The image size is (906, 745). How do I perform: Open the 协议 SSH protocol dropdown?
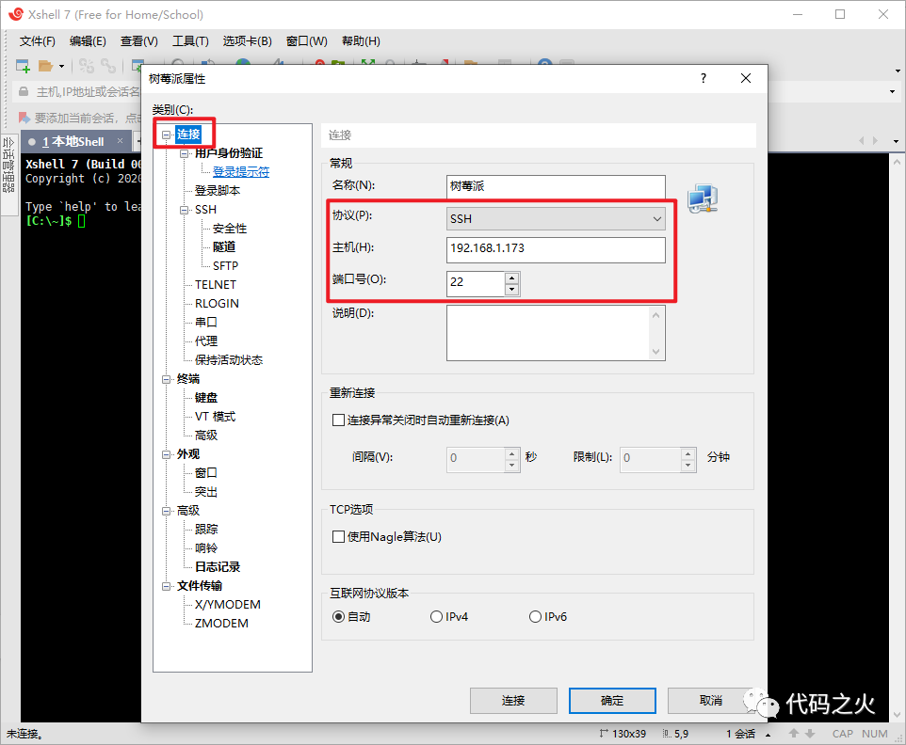556,219
